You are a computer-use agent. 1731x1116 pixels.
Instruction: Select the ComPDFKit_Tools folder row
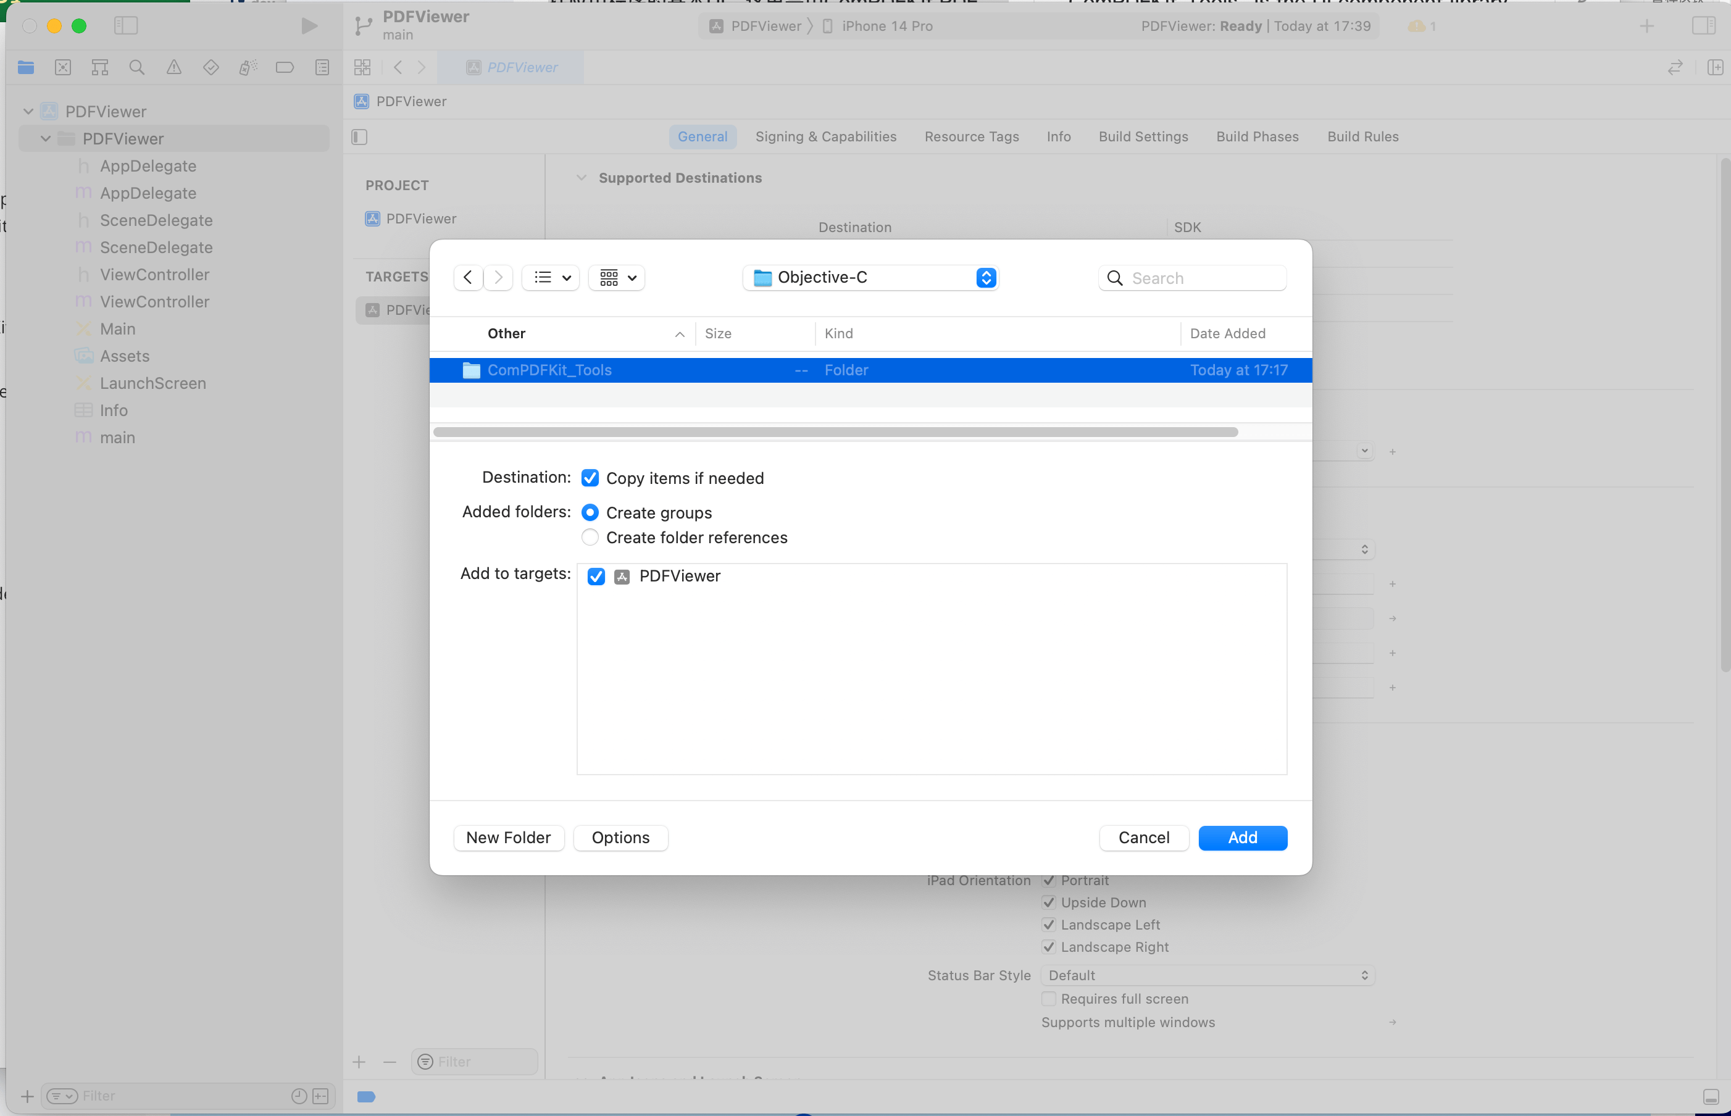point(870,370)
